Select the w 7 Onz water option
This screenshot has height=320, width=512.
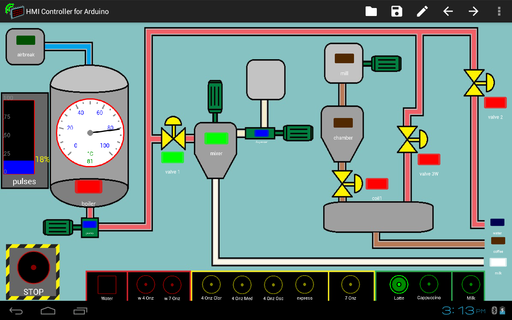[x=172, y=285]
